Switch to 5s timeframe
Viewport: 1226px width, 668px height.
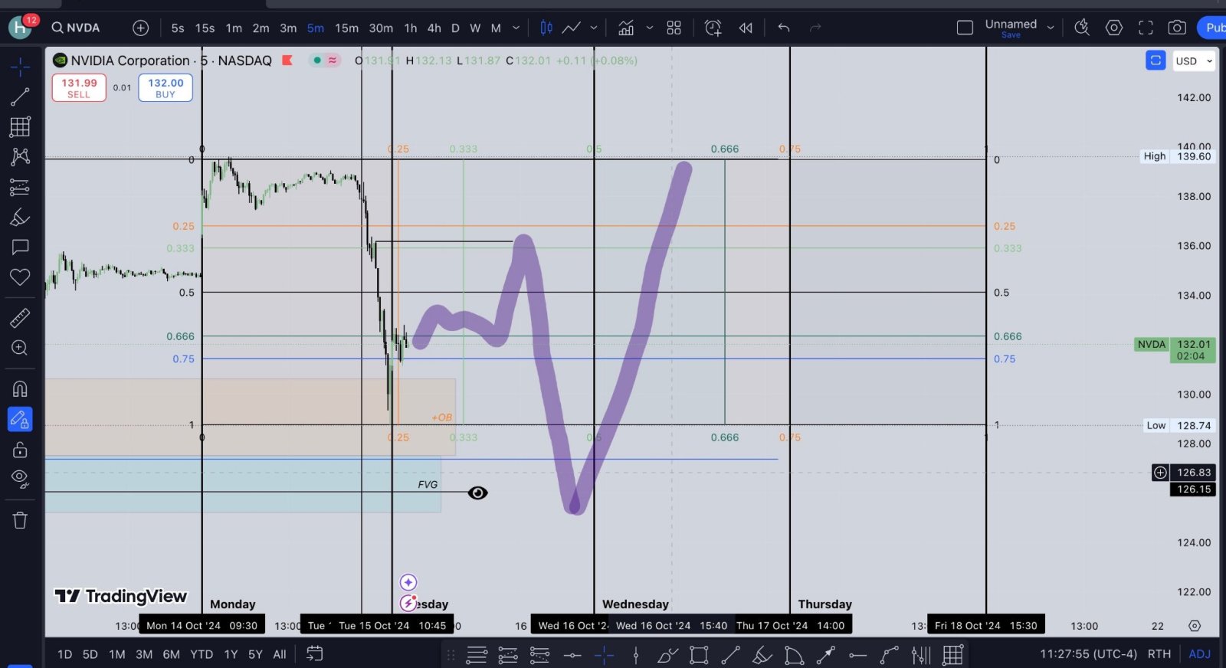point(178,28)
